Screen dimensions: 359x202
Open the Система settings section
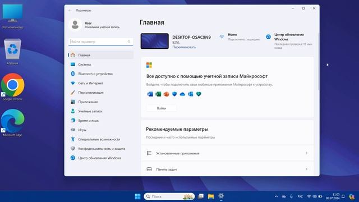tap(101, 65)
